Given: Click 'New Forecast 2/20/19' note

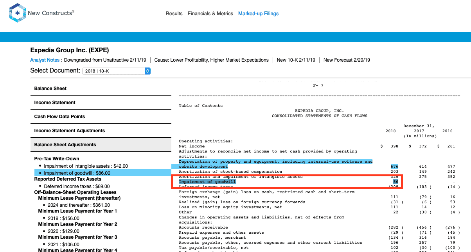Looking at the screenshot, I should point(347,60).
